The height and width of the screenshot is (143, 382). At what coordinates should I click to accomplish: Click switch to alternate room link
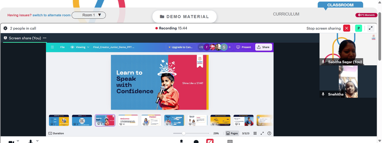tap(52, 15)
